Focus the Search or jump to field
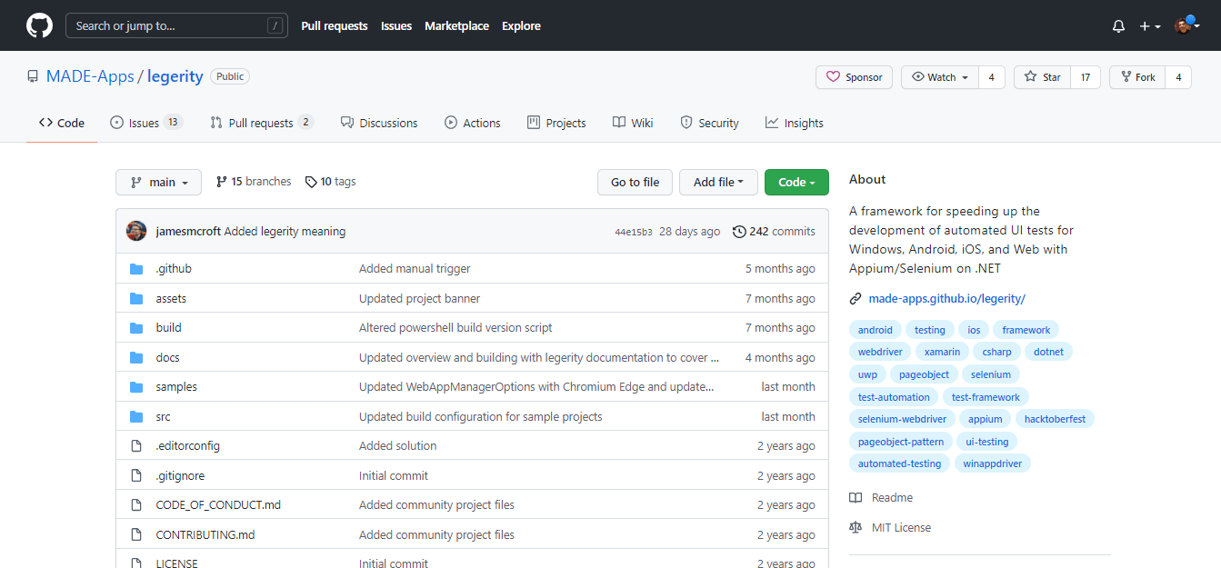Screen dimensions: 1221x568 tap(168, 25)
